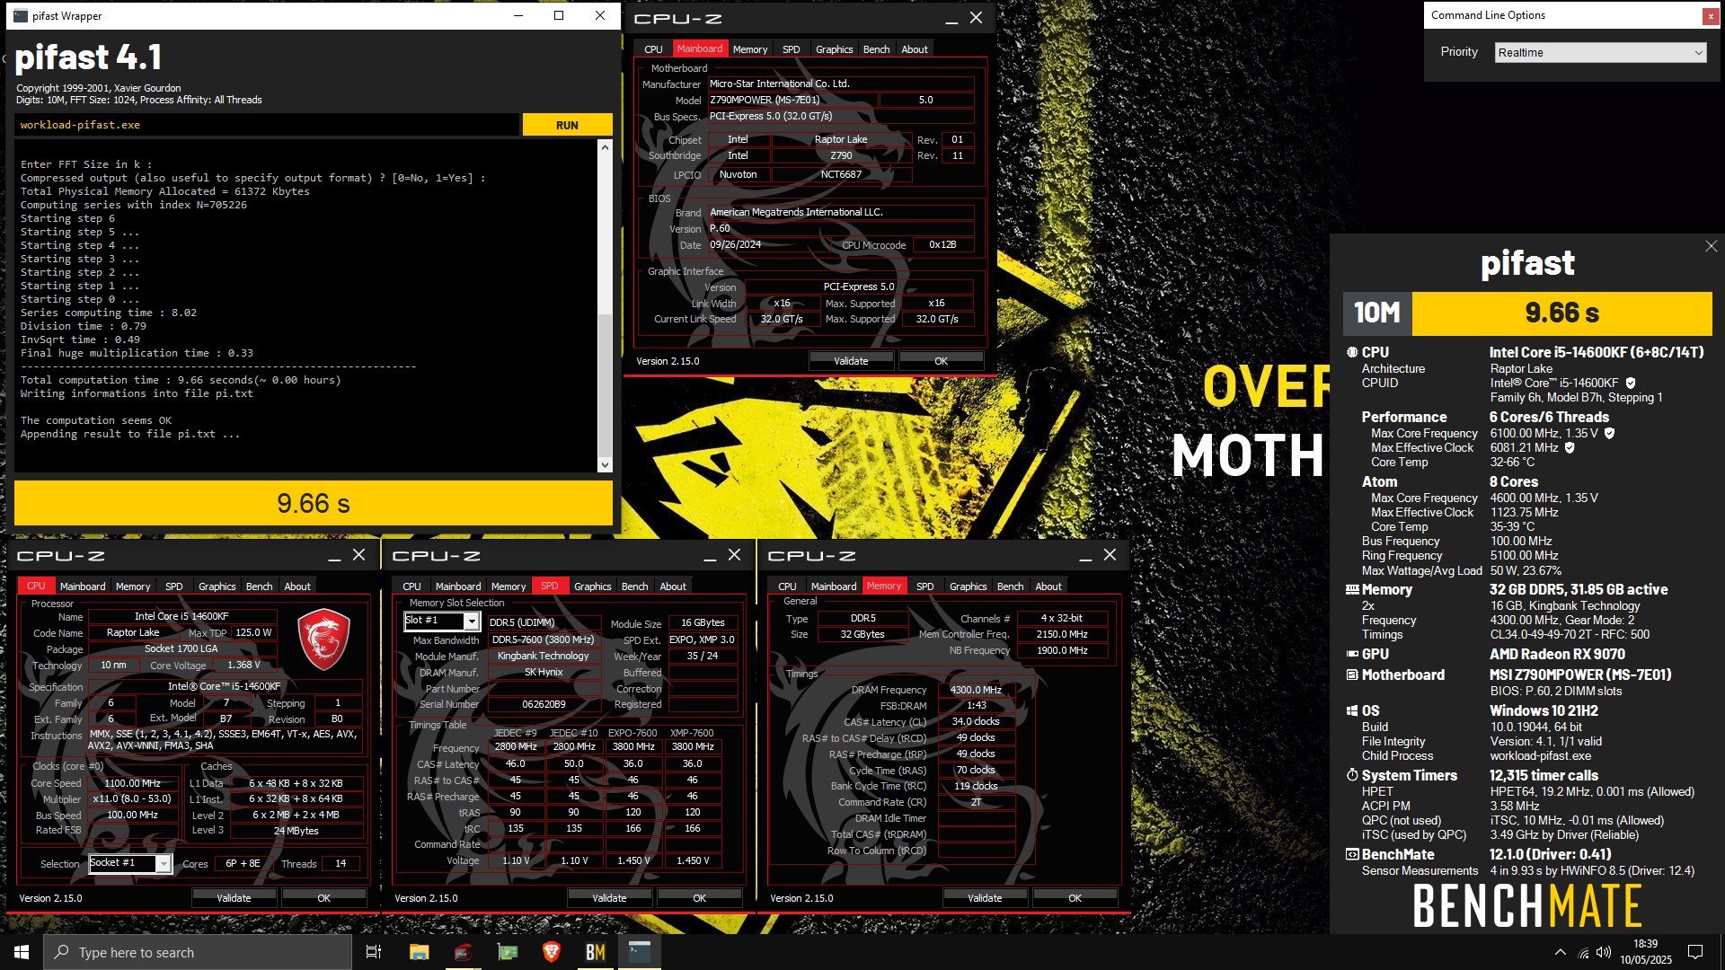Open About tab in Mainboard CPU-Z window
Screen dimensions: 1725x970
point(915,49)
